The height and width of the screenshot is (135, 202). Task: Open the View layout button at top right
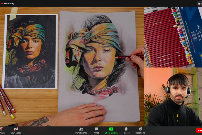tap(199, 3)
